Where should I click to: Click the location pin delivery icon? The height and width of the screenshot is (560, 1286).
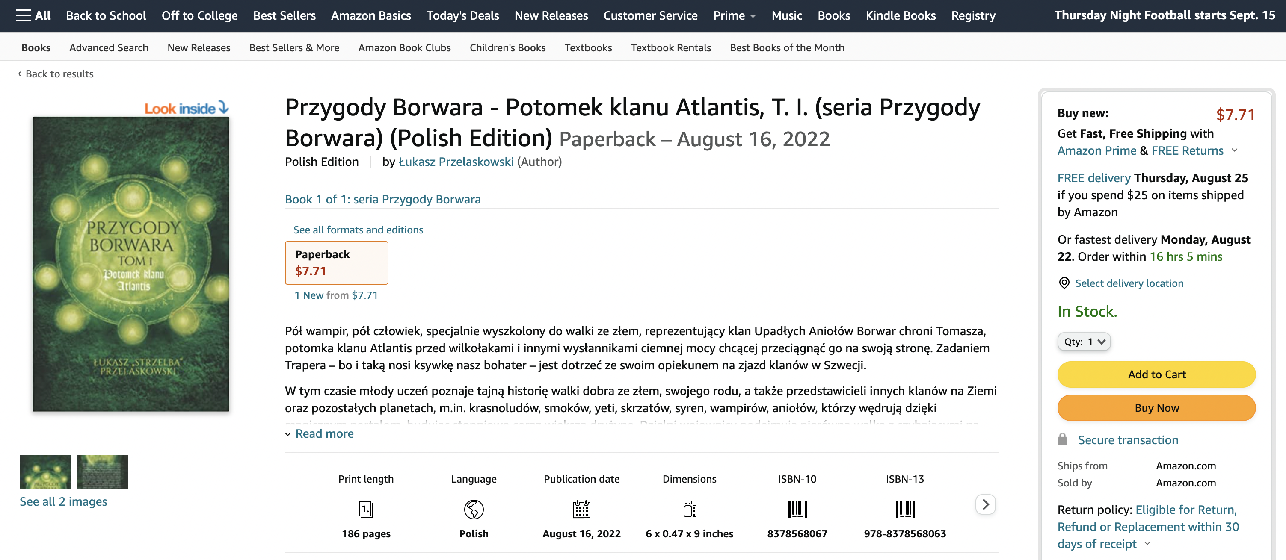click(x=1064, y=283)
